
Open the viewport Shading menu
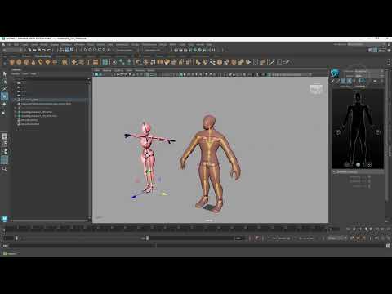(107, 70)
